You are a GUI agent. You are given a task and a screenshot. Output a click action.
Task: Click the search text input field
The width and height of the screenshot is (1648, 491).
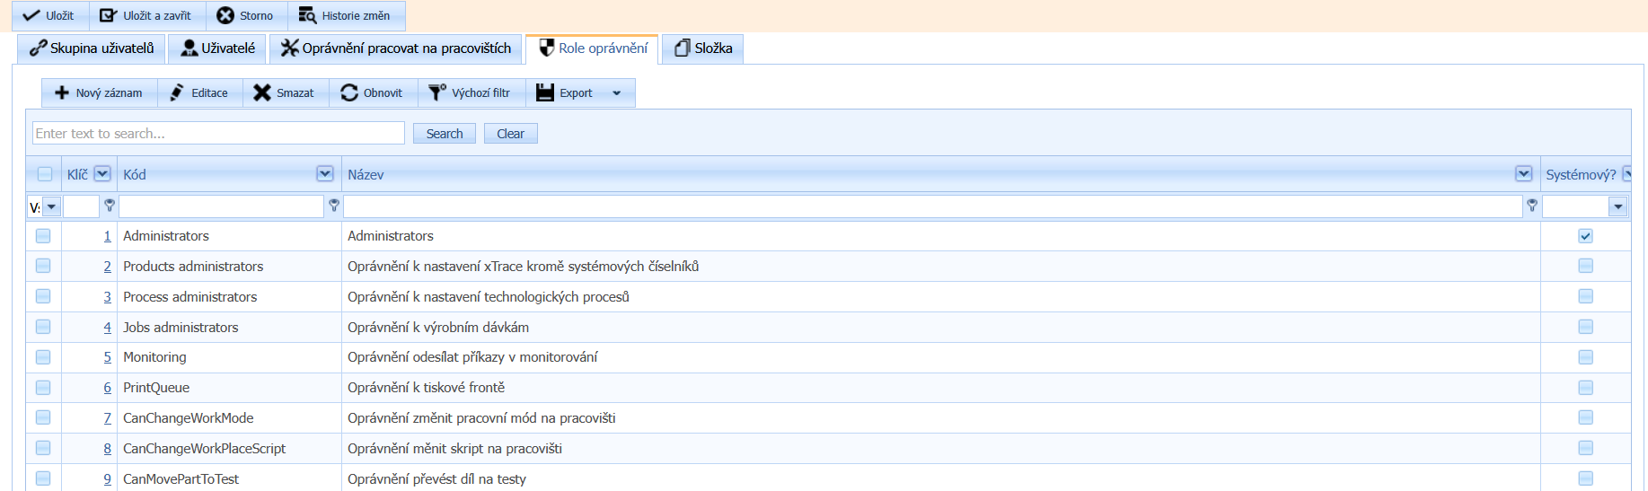point(218,134)
